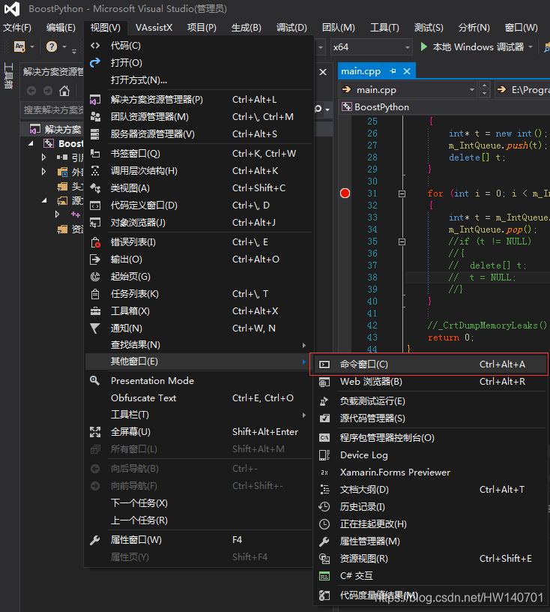This screenshot has width=550, height=612.
Task: Open the VAssistX menu
Action: (x=154, y=28)
